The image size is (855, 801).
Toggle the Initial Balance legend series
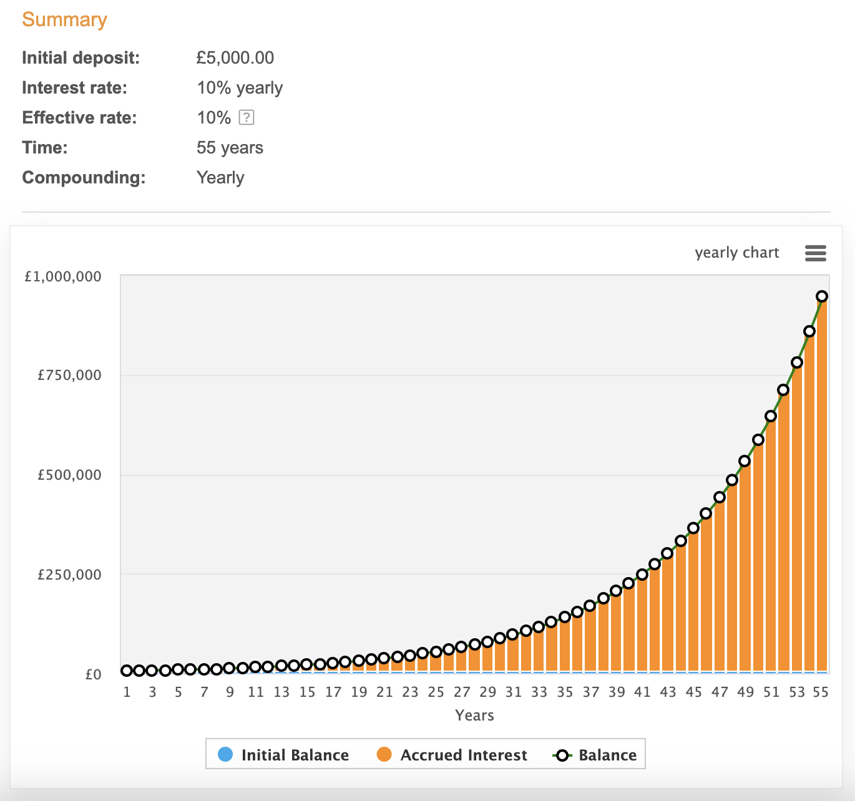click(x=283, y=755)
